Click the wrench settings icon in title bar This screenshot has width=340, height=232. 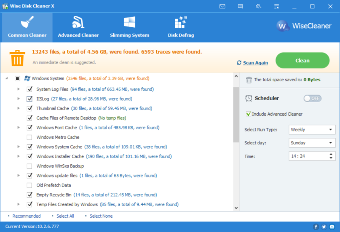coord(258,6)
